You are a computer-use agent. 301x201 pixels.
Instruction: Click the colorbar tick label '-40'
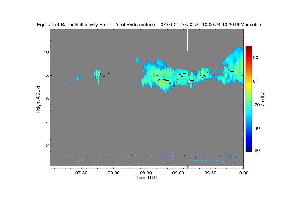click(x=256, y=128)
